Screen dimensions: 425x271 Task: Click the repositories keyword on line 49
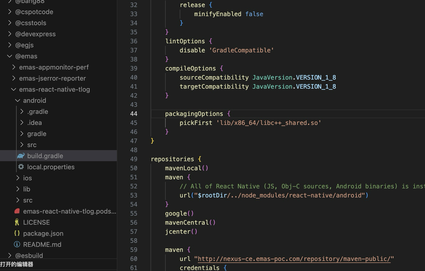coord(172,159)
